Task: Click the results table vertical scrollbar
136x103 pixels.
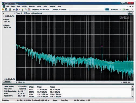Action: coord(132,91)
